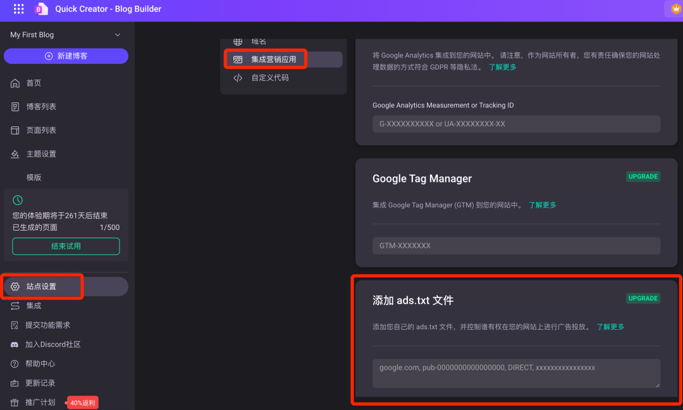The height and width of the screenshot is (410, 683).
Task: Click UPGRADE badge on Google Tag Manager
Action: (x=643, y=177)
